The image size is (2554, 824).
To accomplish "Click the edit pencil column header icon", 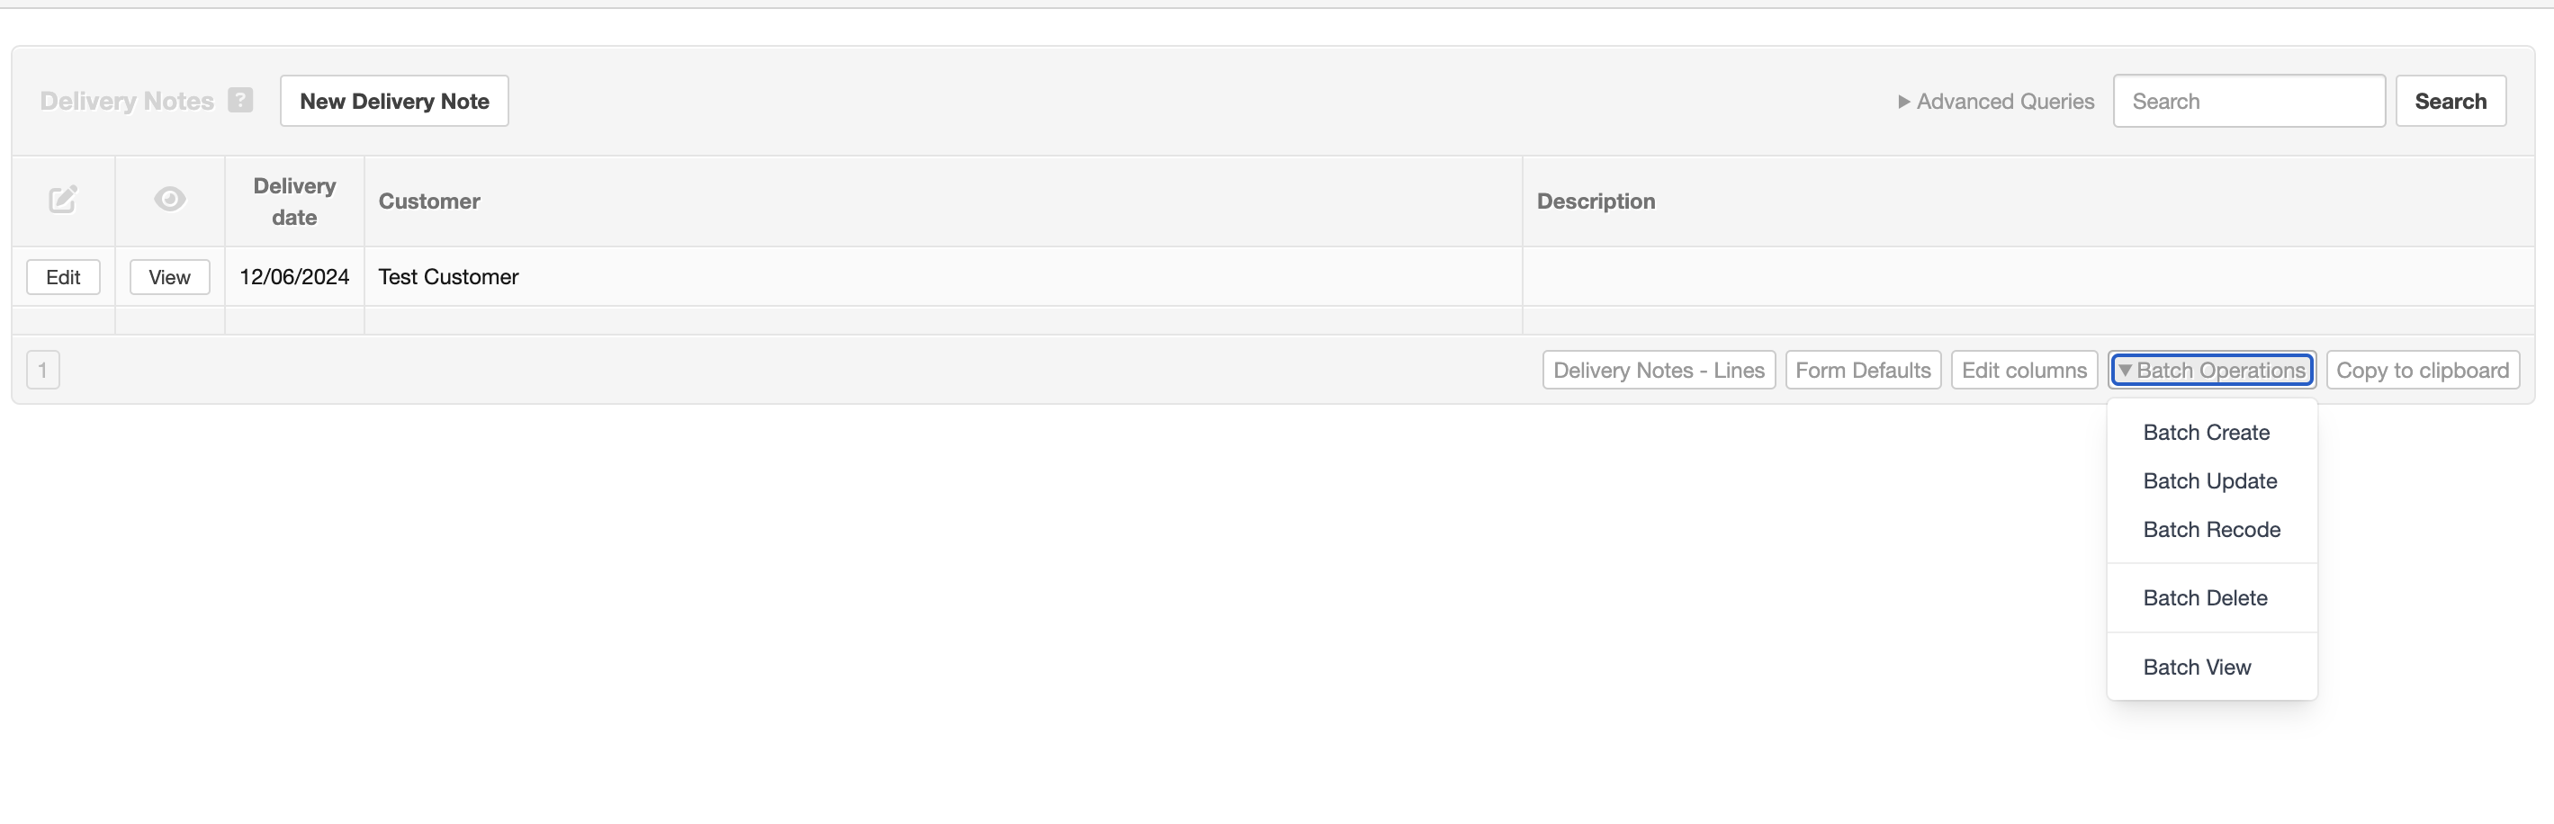I will (x=62, y=201).
